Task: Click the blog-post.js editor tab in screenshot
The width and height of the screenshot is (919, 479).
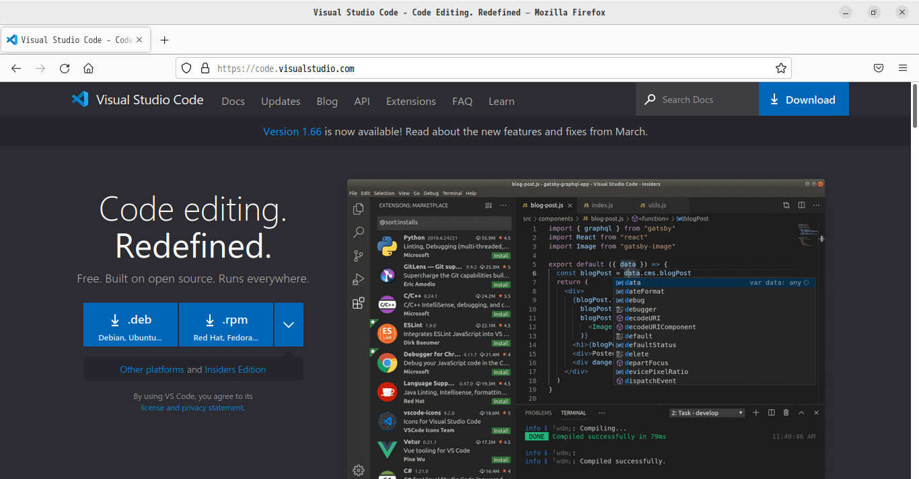Action: [x=546, y=205]
